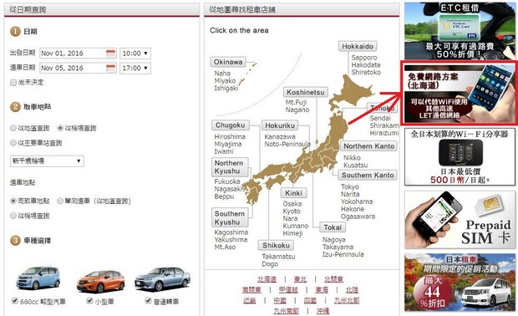Open the departure date calendar icon
This screenshot has width=518, height=316.
(x=110, y=54)
